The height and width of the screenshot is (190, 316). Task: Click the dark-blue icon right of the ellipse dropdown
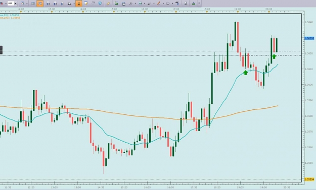coord(177,3)
